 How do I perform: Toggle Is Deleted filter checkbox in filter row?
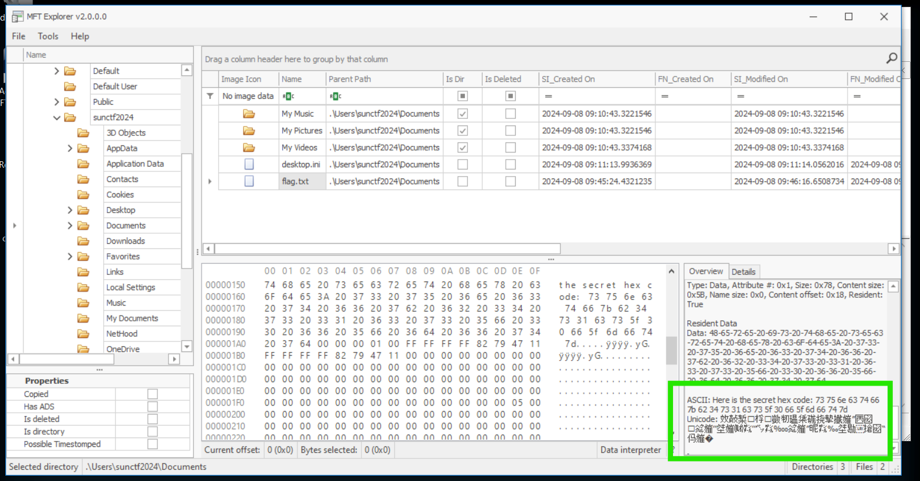point(510,96)
